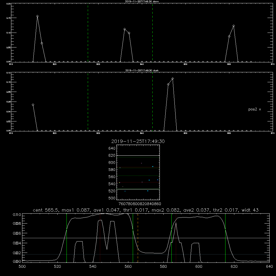Click the "500" x-axis label of the bottom plot
Screen dimensions: 276x276
pyautogui.click(x=22, y=267)
